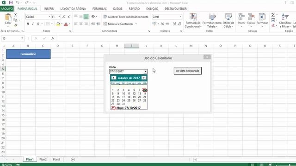296x166 pixels.
Task: Toggle Quebrar Texto Automaticamente
Action: (126, 17)
